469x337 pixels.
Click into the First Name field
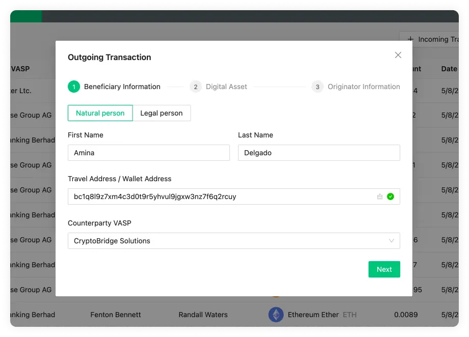click(148, 153)
